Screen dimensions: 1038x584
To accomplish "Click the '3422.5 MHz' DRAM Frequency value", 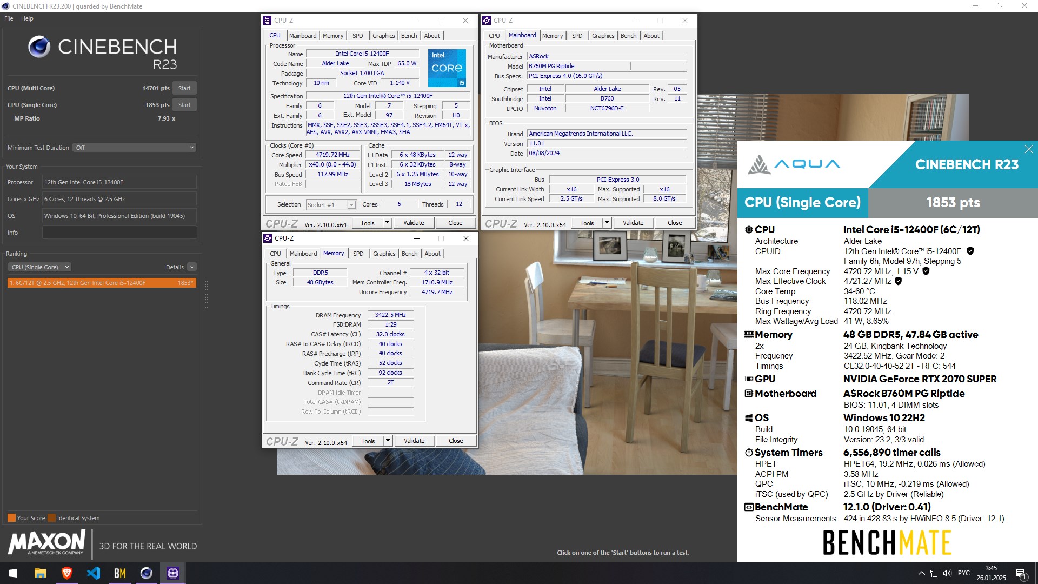I will [x=390, y=315].
